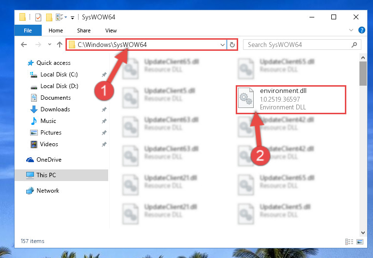Click the Quick access star icon

pyautogui.click(x=31, y=63)
